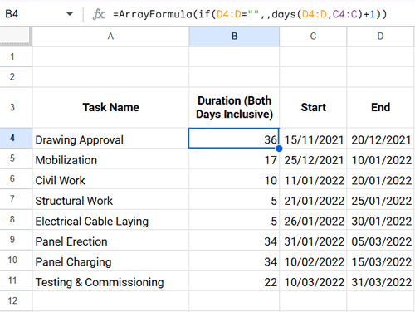
Task: Select column C header
Action: click(x=313, y=37)
